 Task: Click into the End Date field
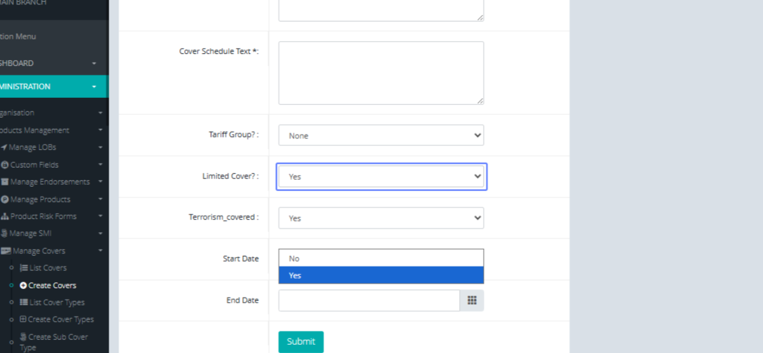point(369,300)
